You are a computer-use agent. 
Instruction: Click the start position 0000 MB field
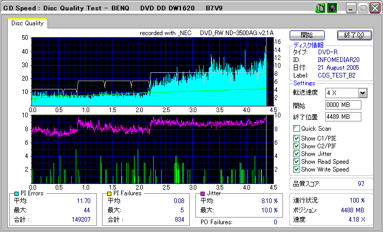[x=343, y=105]
